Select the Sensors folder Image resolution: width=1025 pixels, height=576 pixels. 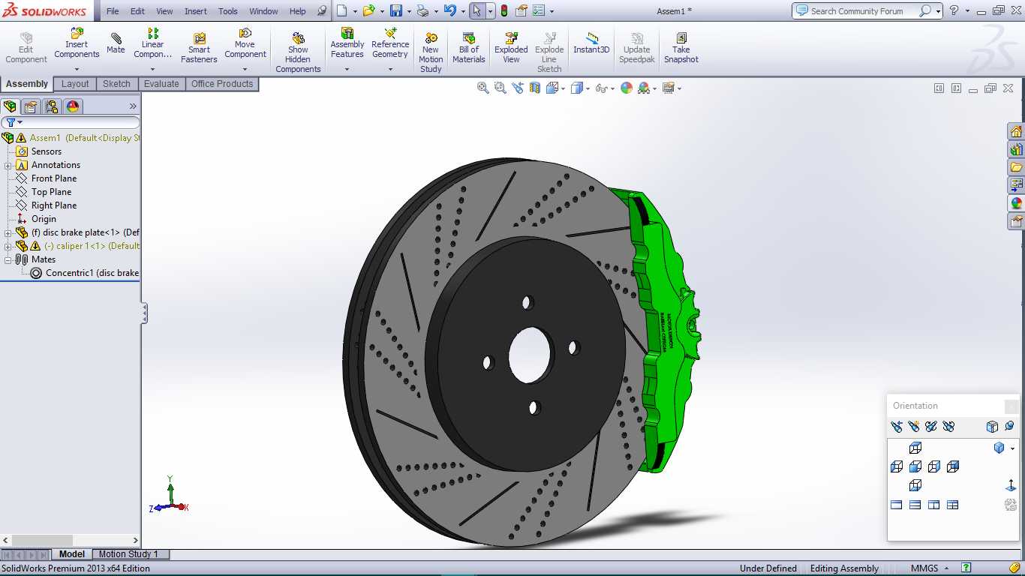tap(46, 151)
